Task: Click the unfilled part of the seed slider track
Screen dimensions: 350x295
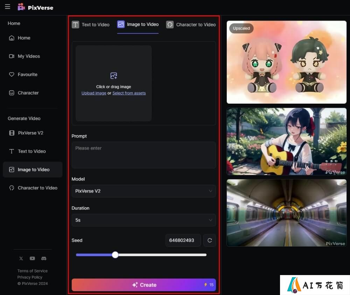Action: pos(162,255)
